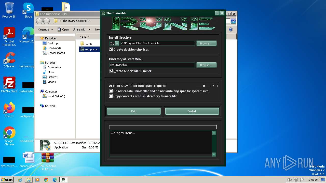Browse for the Start Menu directory
Screen dimensions: 326x183
click(206, 65)
